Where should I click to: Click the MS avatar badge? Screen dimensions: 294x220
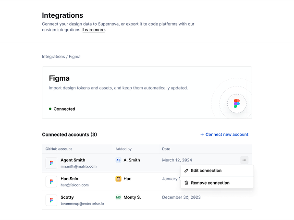118,197
